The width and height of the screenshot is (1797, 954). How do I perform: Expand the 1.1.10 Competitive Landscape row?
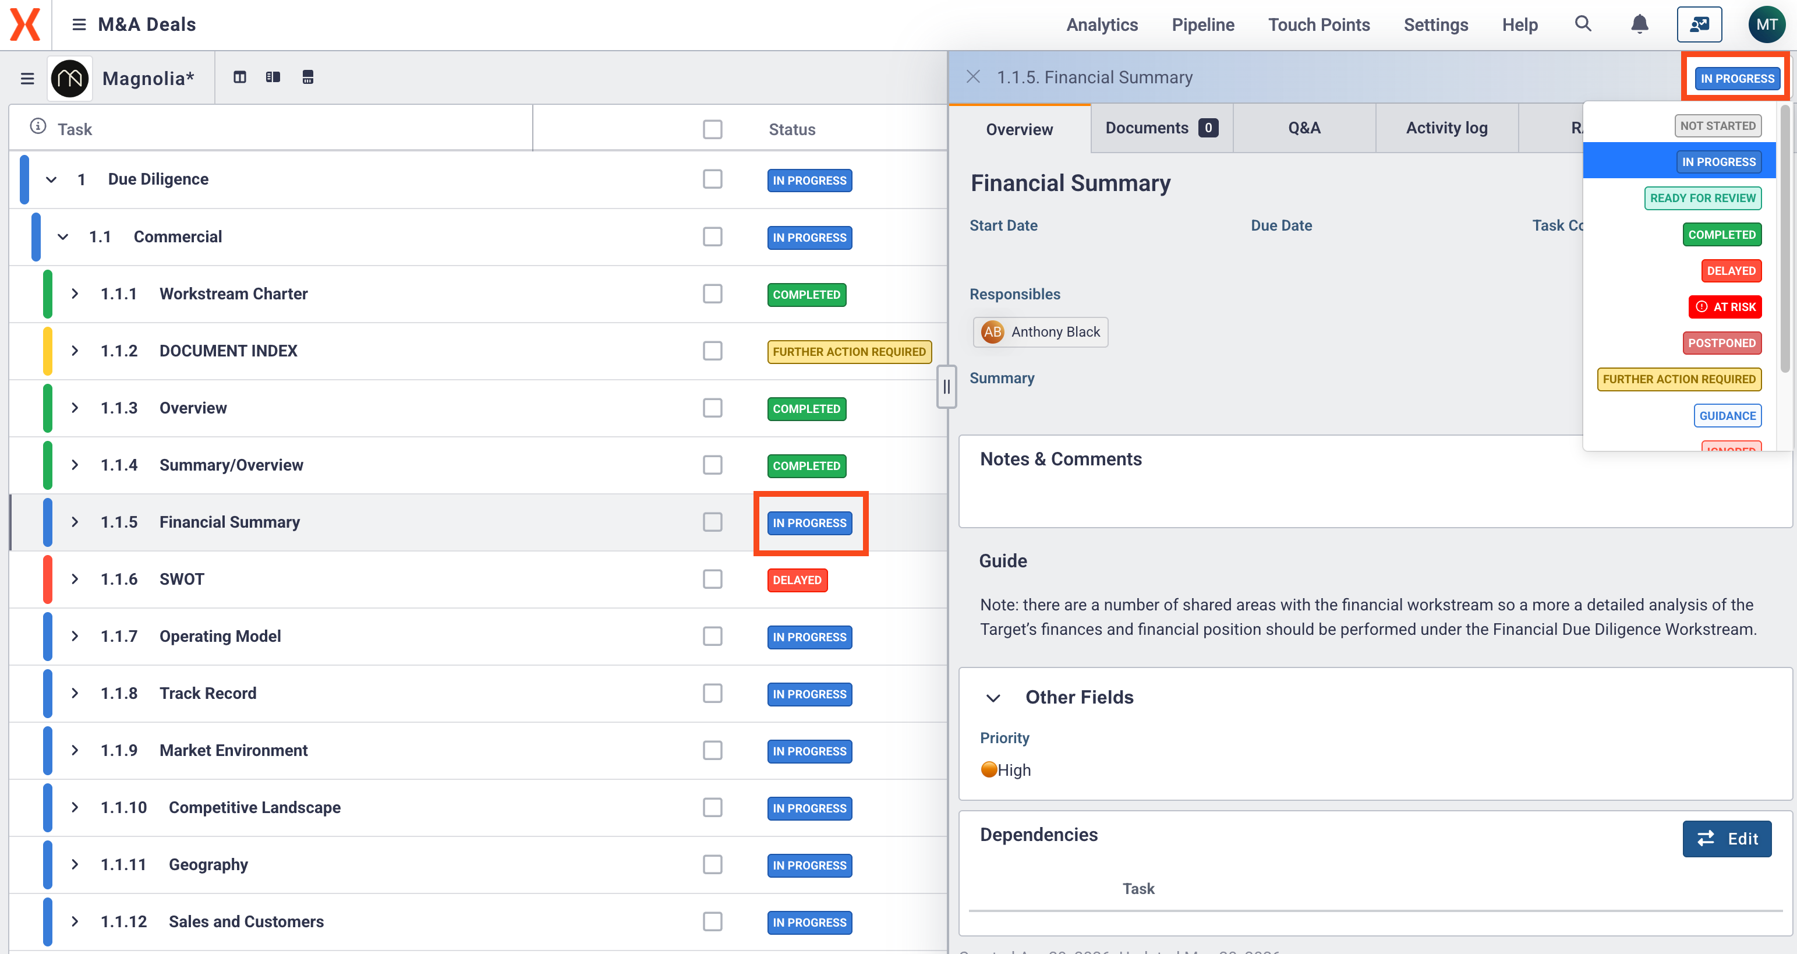point(75,807)
